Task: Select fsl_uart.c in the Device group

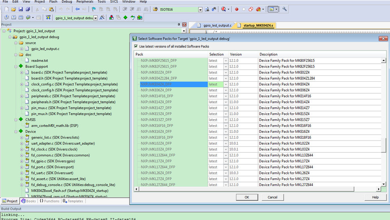Action: [52, 173]
